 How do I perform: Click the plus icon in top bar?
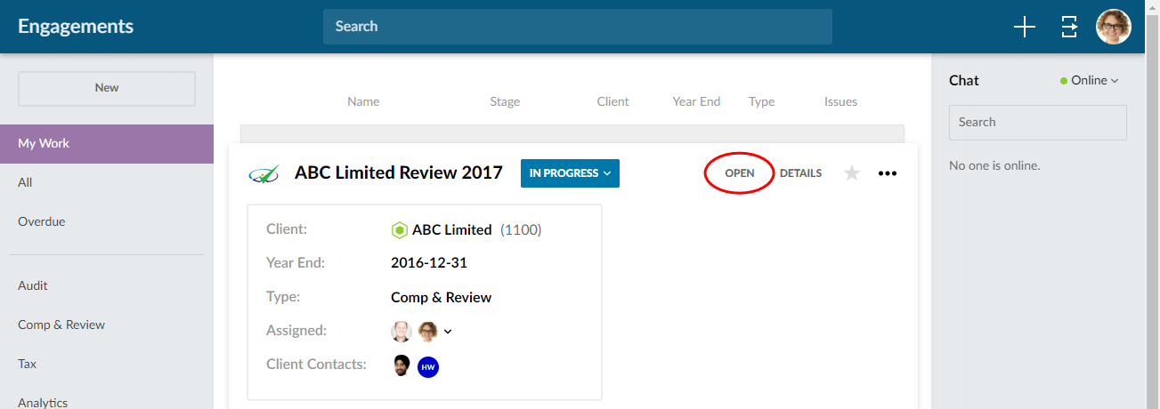(x=1025, y=27)
